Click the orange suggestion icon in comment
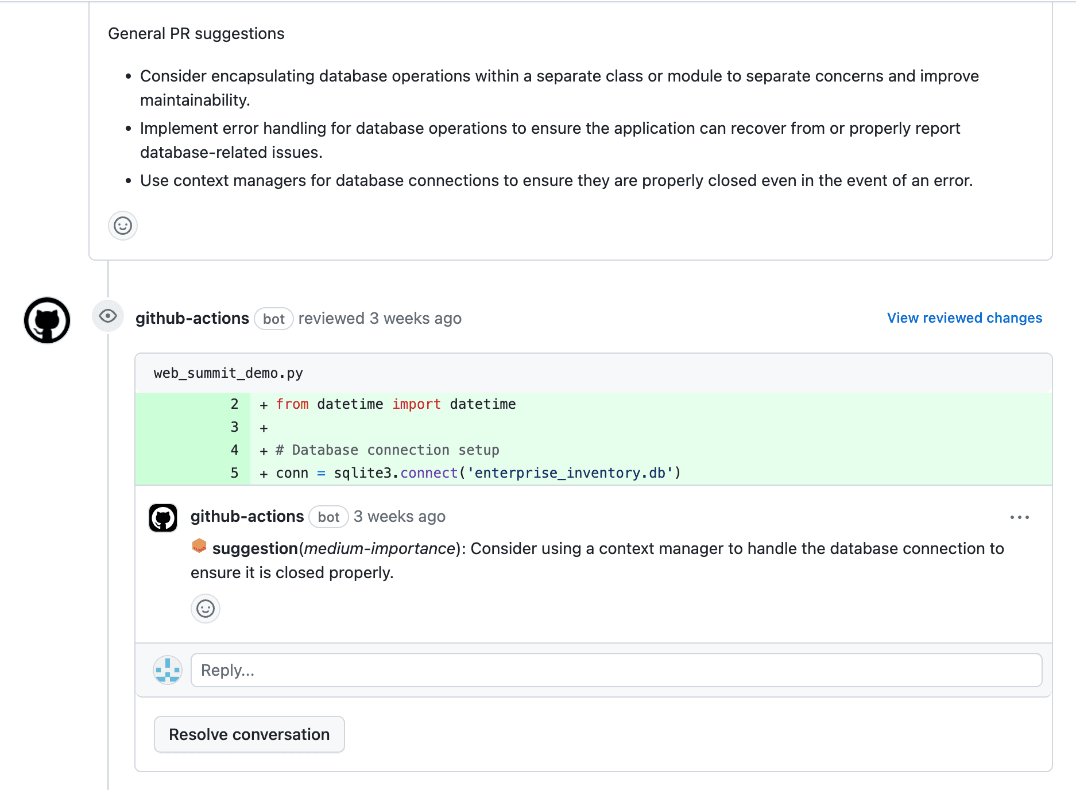Screen dimensions: 1076x790 (199, 546)
